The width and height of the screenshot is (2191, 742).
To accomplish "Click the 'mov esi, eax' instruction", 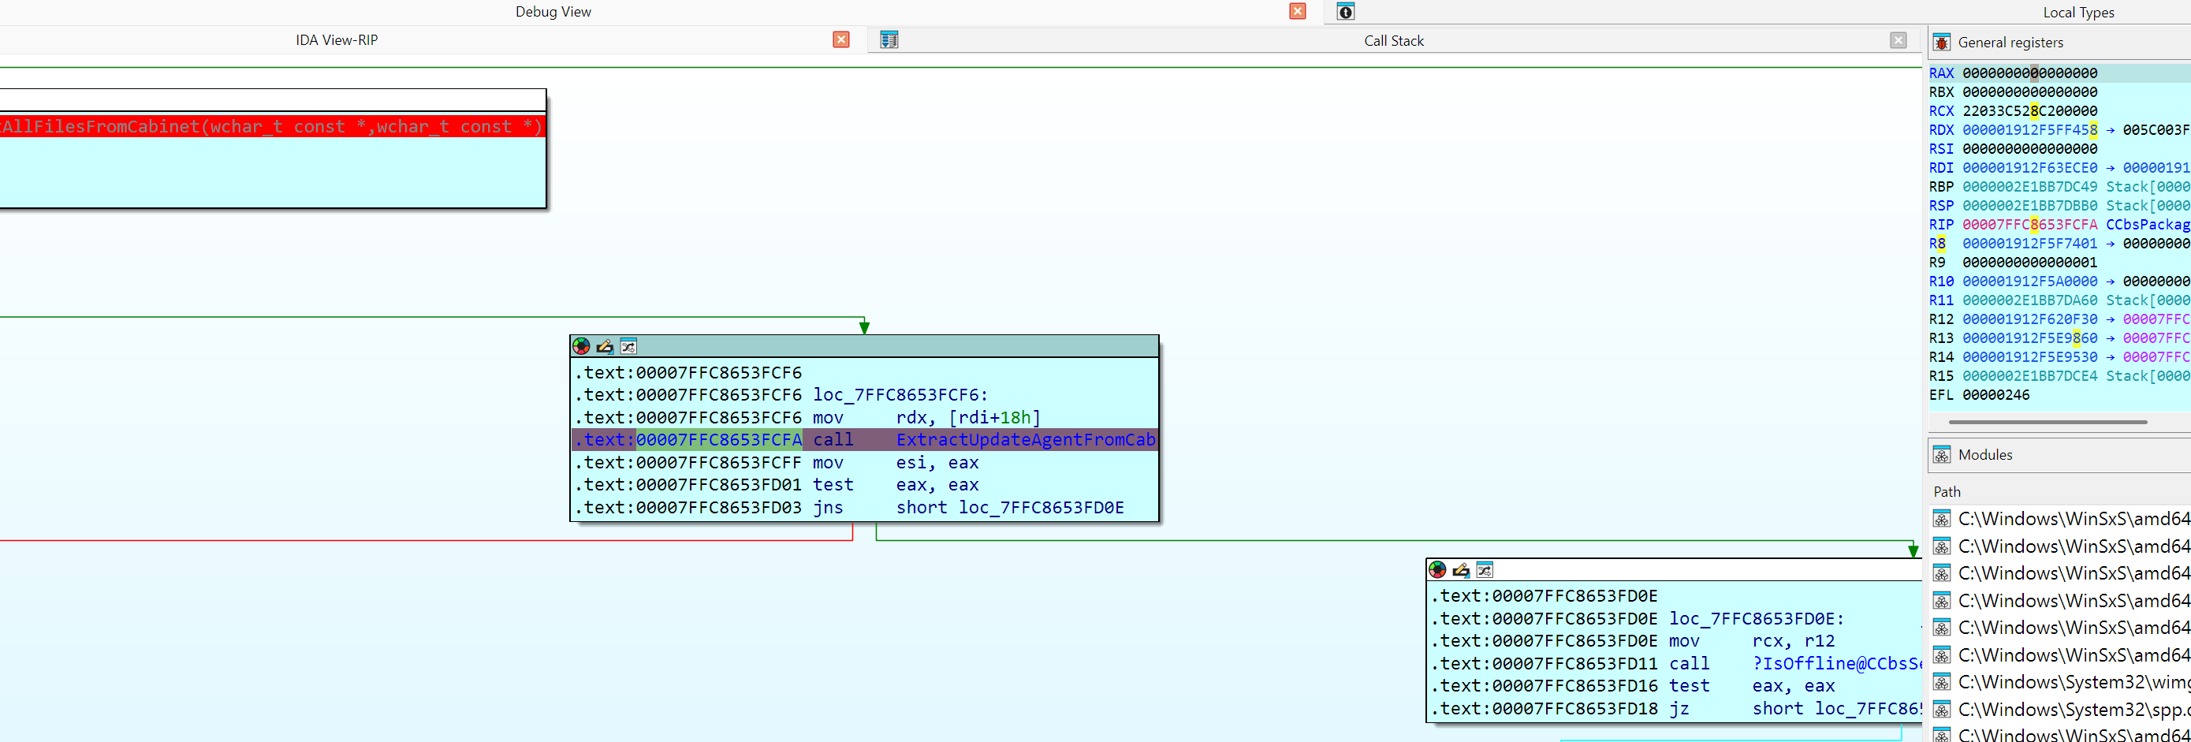I will pos(896,463).
